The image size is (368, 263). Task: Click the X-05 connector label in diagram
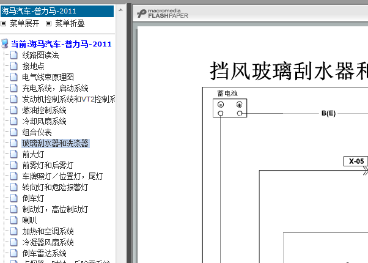(356, 161)
